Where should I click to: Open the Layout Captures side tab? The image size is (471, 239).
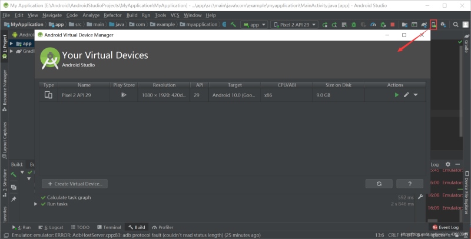(x=5, y=140)
